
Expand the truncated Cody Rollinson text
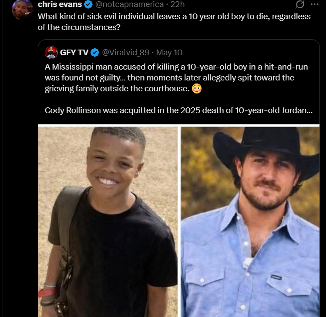178,110
